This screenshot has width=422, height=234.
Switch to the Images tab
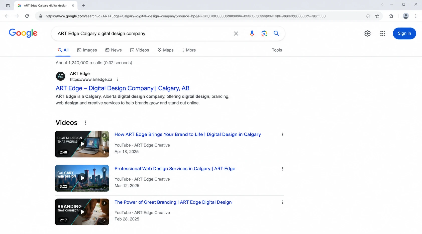[x=87, y=50]
